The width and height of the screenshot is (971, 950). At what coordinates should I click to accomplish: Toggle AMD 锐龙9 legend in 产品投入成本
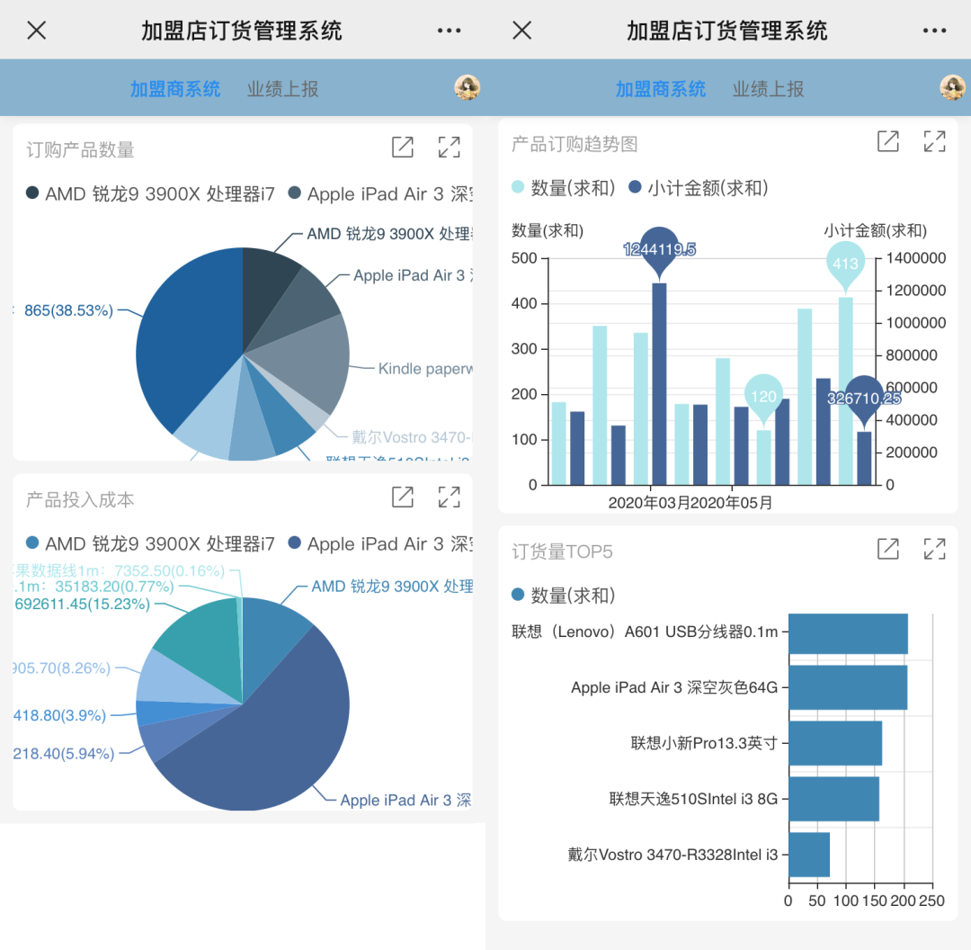pyautogui.click(x=150, y=544)
